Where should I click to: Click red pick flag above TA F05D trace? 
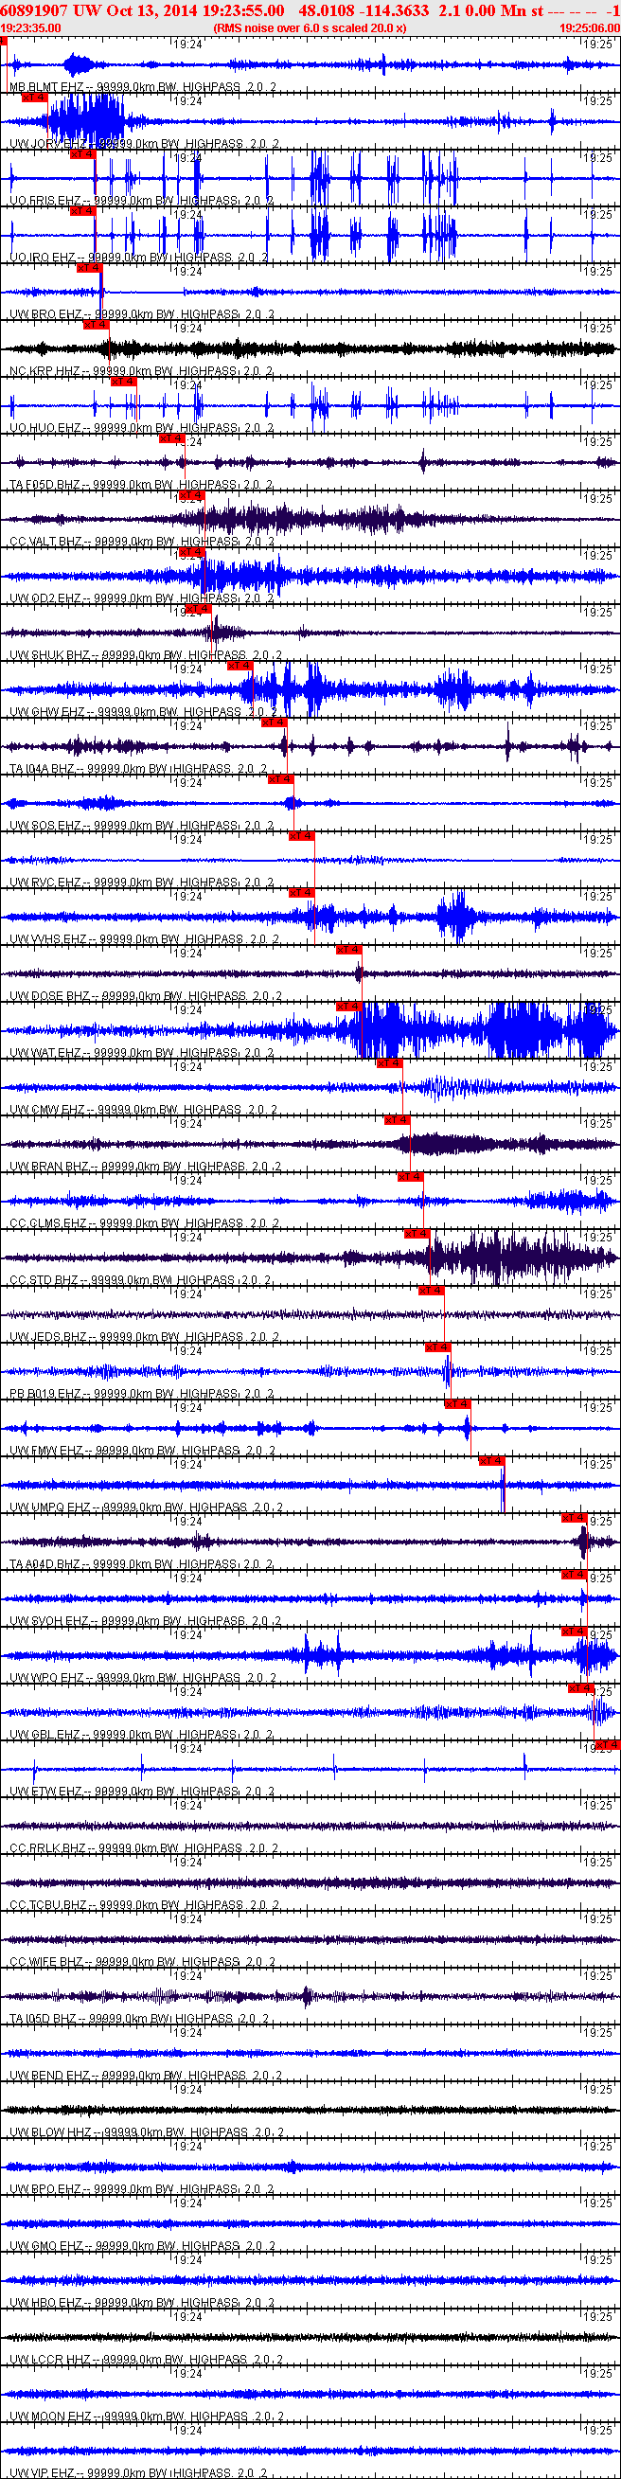click(x=171, y=437)
